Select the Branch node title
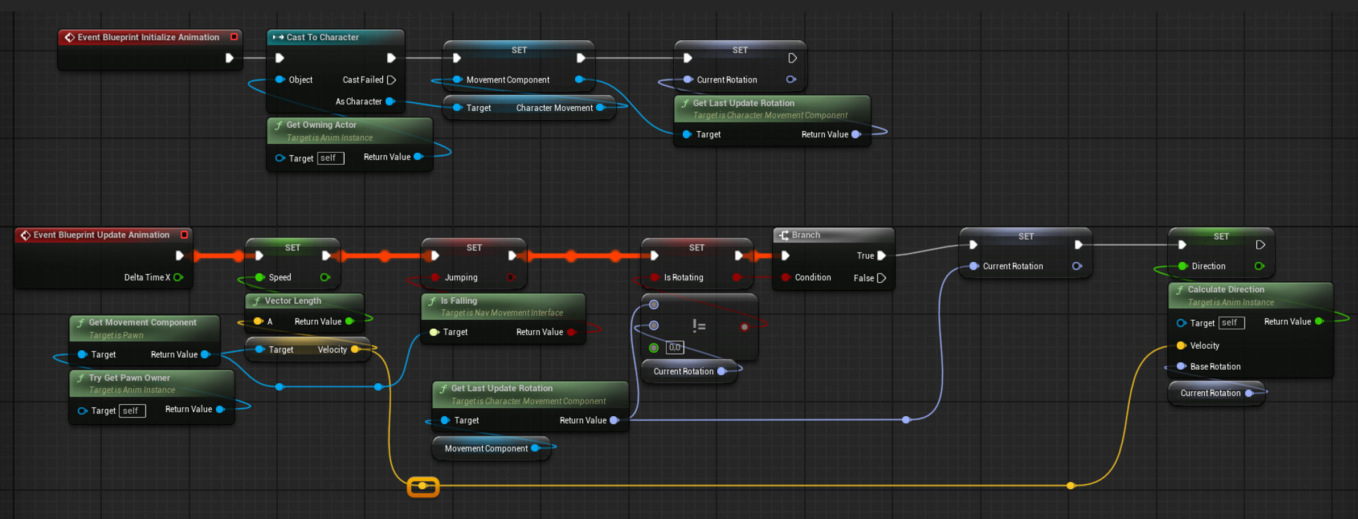 806,235
